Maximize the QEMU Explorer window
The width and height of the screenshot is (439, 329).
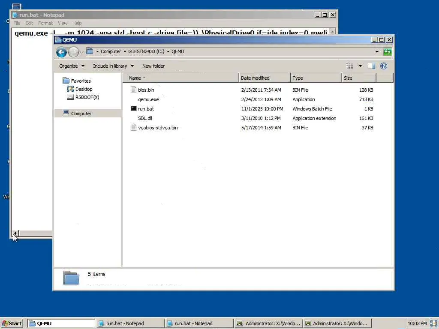[381, 40]
